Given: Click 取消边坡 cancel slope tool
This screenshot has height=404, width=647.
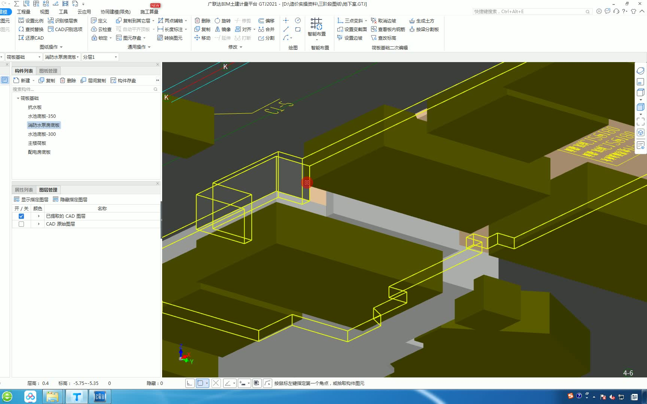Looking at the screenshot, I should tap(383, 21).
